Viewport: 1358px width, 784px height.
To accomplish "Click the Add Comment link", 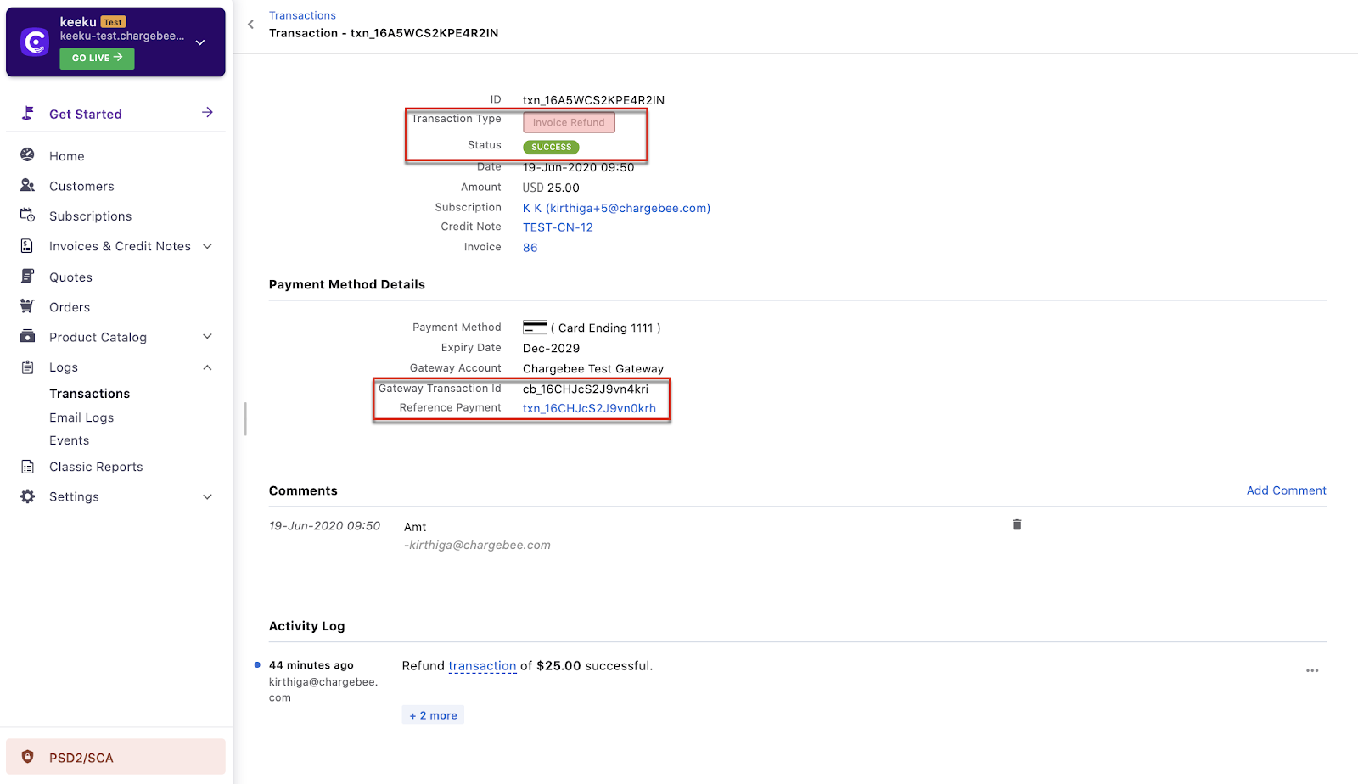I will coord(1286,490).
